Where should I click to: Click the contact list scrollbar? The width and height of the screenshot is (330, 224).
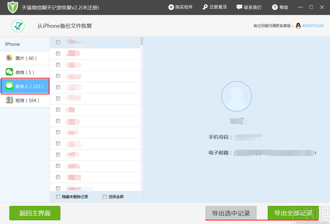[x=142, y=42]
